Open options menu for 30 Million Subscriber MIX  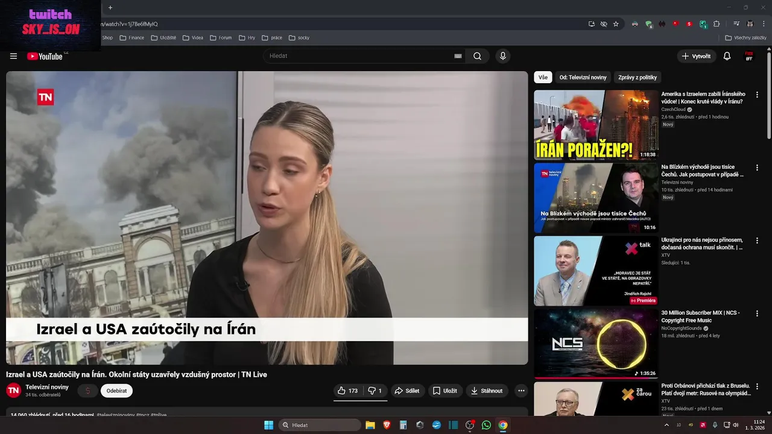pyautogui.click(x=757, y=313)
